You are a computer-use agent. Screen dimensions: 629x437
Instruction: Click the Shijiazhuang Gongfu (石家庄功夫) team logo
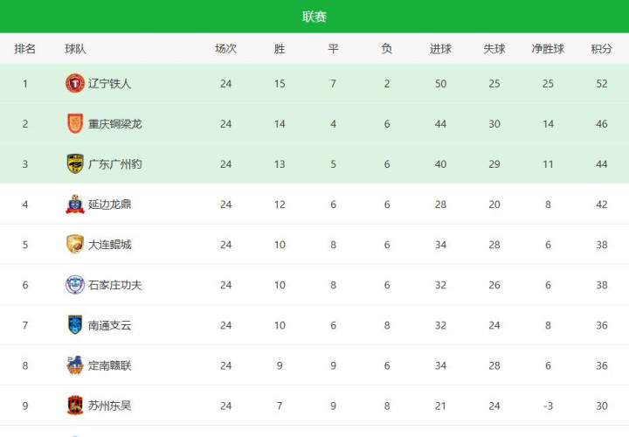[x=75, y=285]
